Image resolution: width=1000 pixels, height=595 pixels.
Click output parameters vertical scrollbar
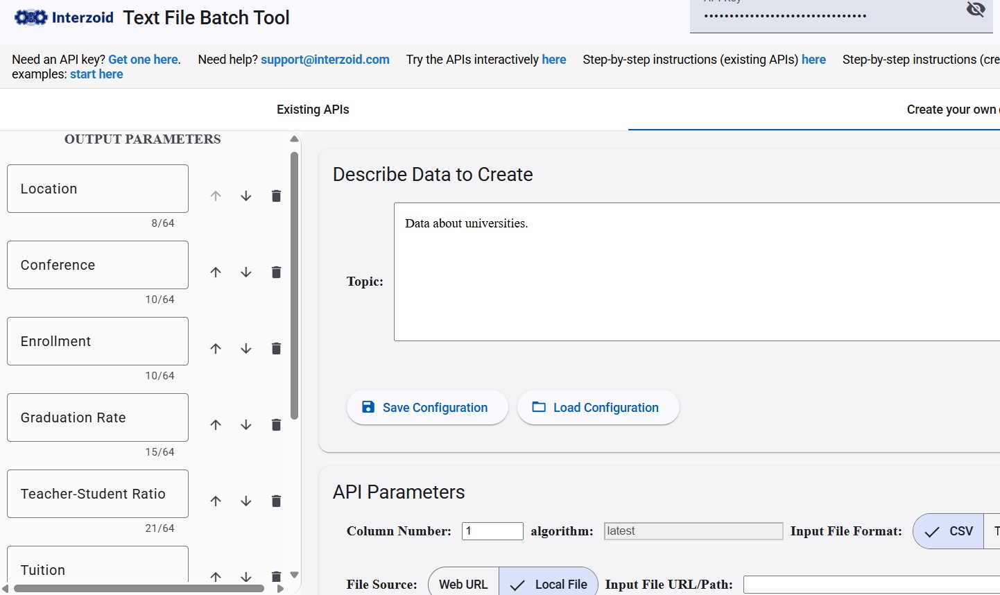pos(294,286)
